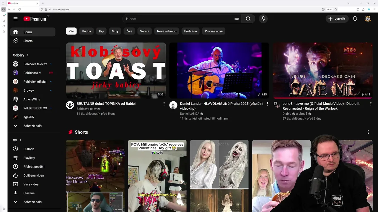The width and height of the screenshot is (378, 212).
Task: Open the Babicova televize subscription
Action: click(32, 64)
